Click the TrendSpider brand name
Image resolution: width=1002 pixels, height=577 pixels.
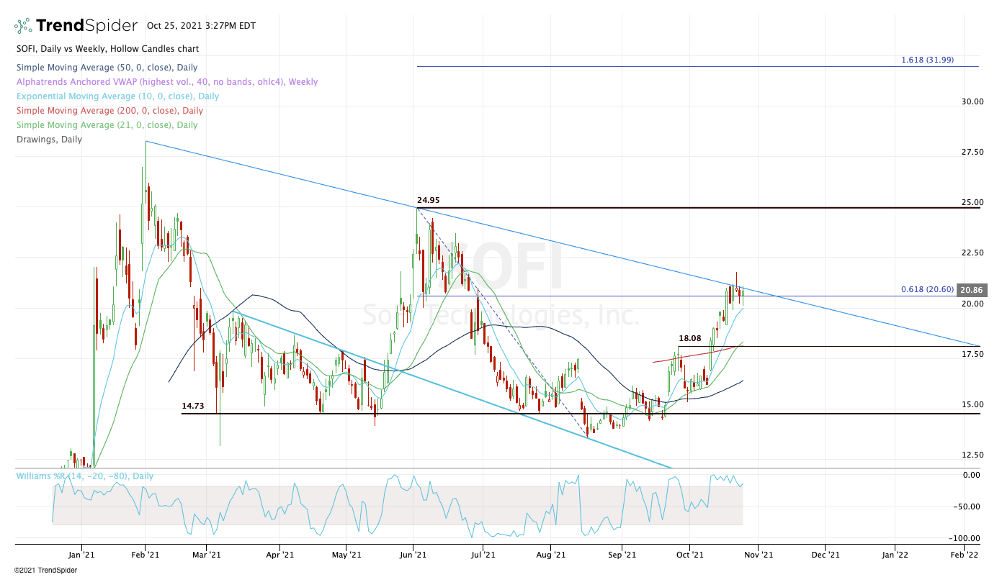[x=86, y=26]
